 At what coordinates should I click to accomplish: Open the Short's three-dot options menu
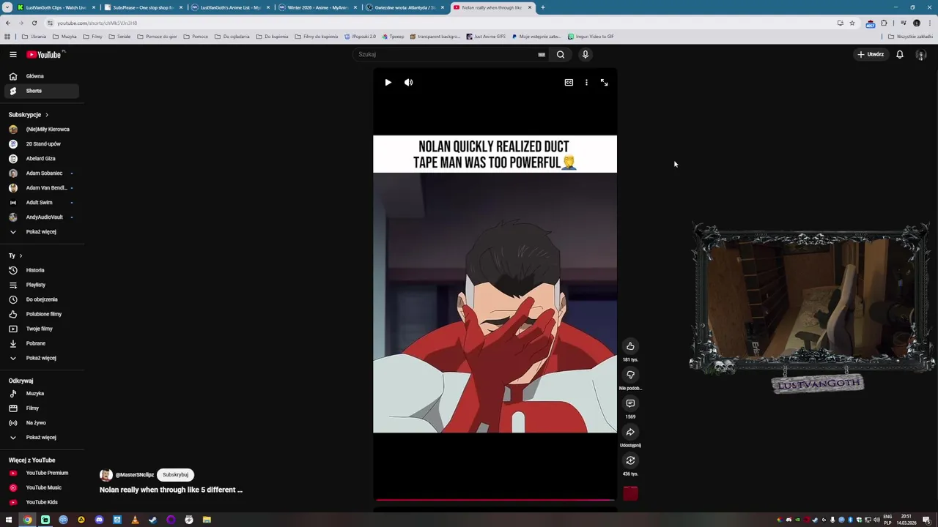pos(586,83)
